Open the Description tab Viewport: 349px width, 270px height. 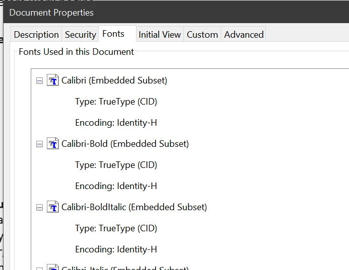click(36, 35)
